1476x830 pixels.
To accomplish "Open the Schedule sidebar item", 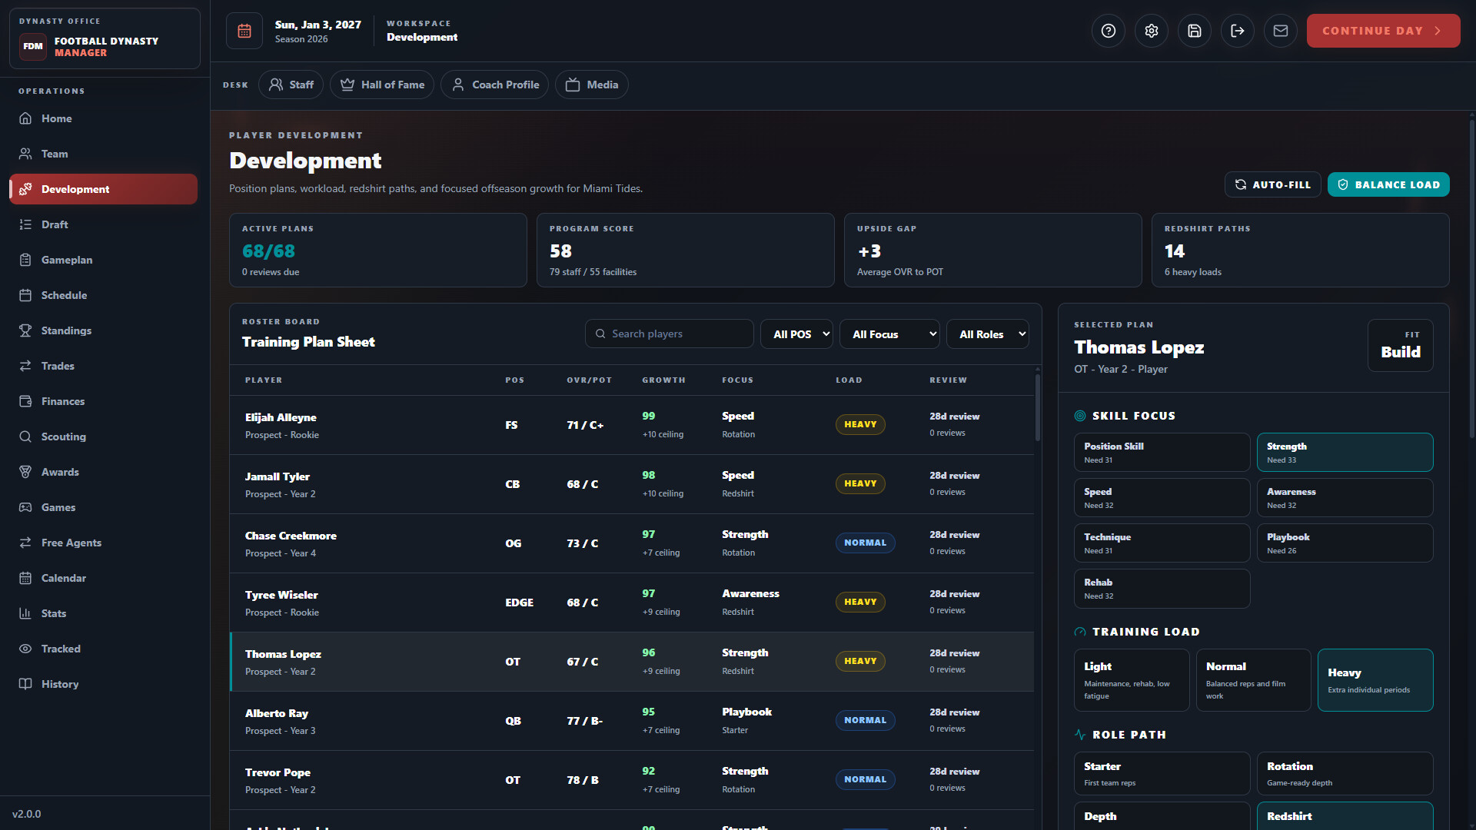I will pos(103,295).
